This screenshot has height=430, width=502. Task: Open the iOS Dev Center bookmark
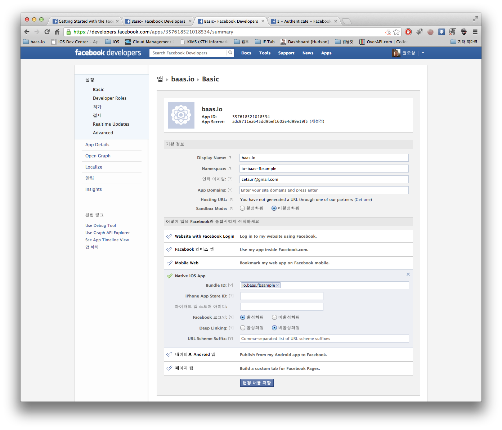pos(75,42)
